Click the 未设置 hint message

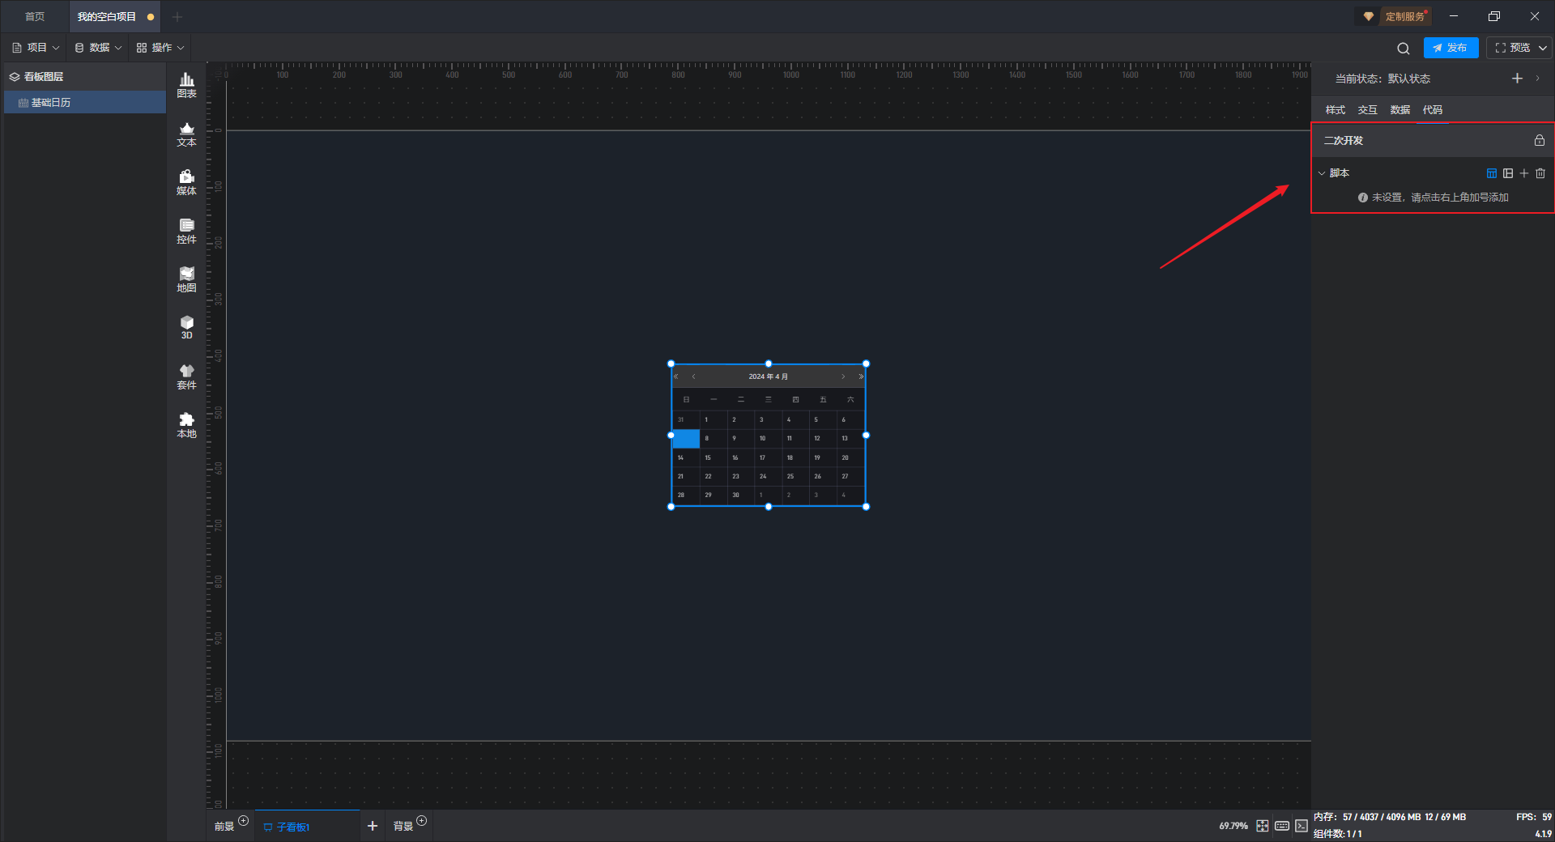[1434, 198]
